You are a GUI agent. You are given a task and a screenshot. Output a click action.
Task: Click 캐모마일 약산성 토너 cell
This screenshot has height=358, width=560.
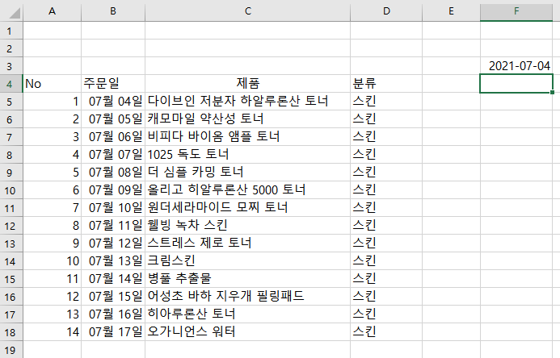click(247, 119)
